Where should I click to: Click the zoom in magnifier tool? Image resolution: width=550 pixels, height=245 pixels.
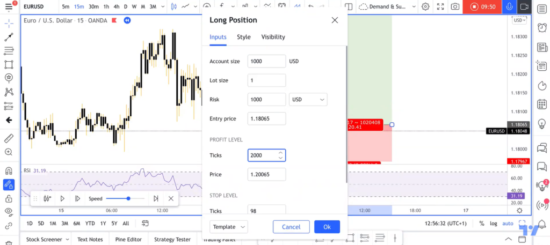point(9,152)
